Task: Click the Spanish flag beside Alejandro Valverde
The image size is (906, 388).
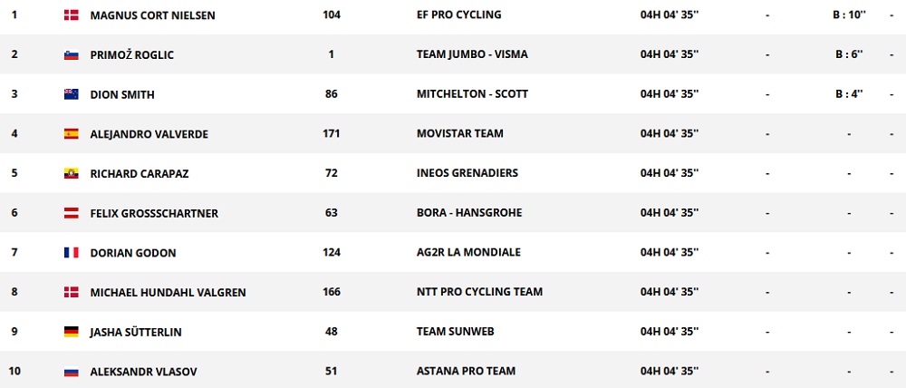Action: coord(71,134)
